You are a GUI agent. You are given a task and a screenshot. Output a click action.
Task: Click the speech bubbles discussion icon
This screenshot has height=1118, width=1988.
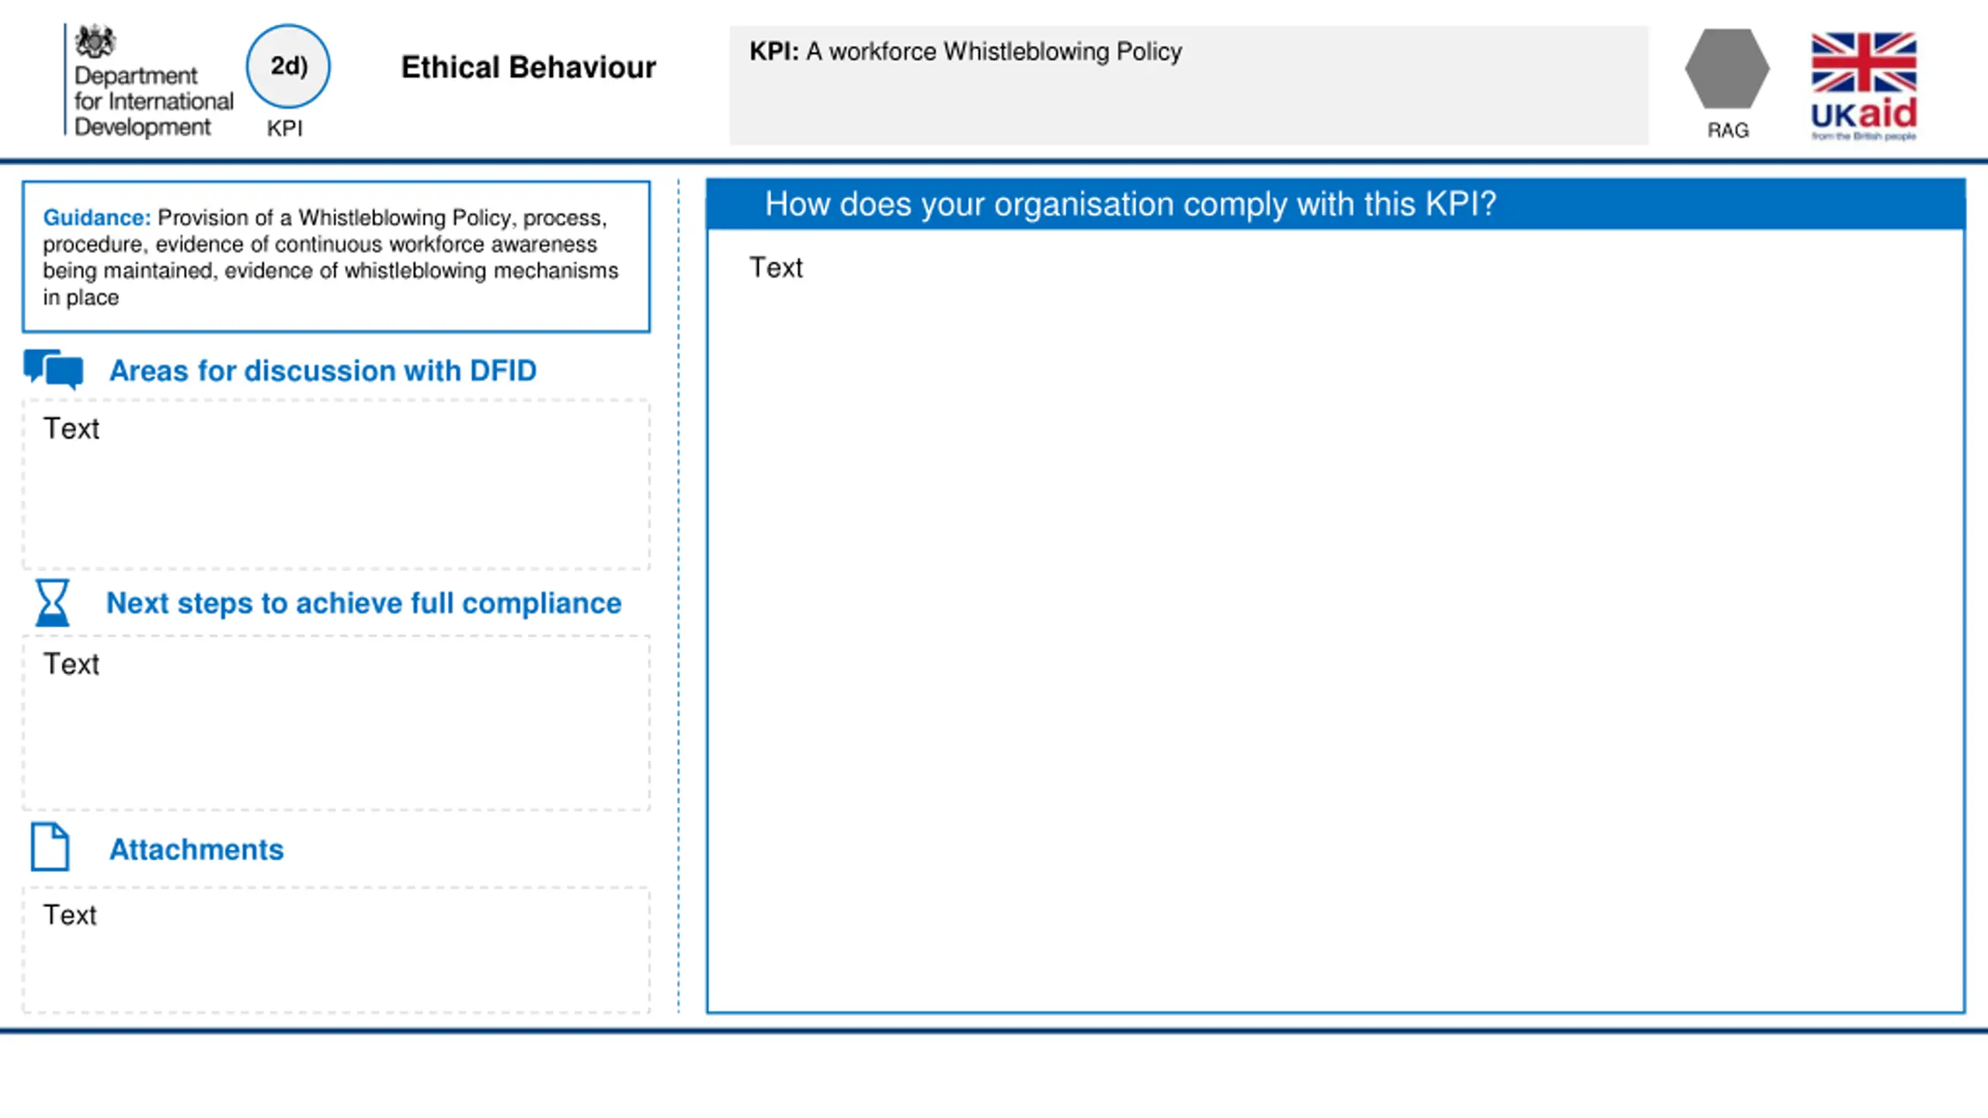pos(54,369)
